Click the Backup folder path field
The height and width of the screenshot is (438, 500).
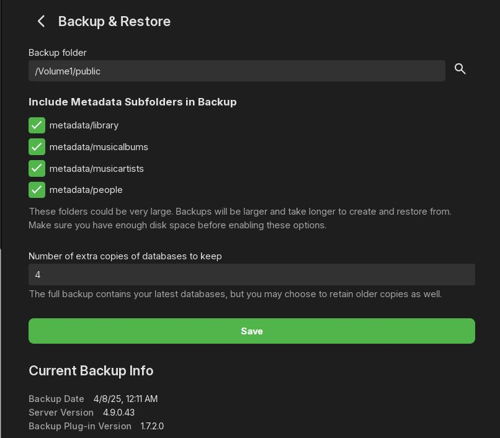pyautogui.click(x=236, y=71)
